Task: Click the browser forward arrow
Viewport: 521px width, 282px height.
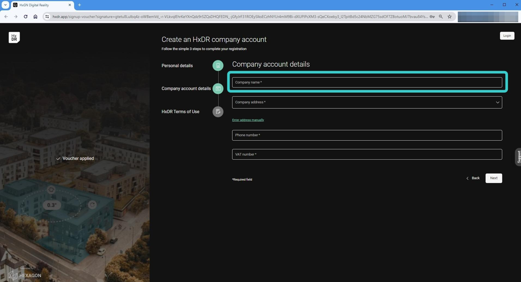Action: 16,17
